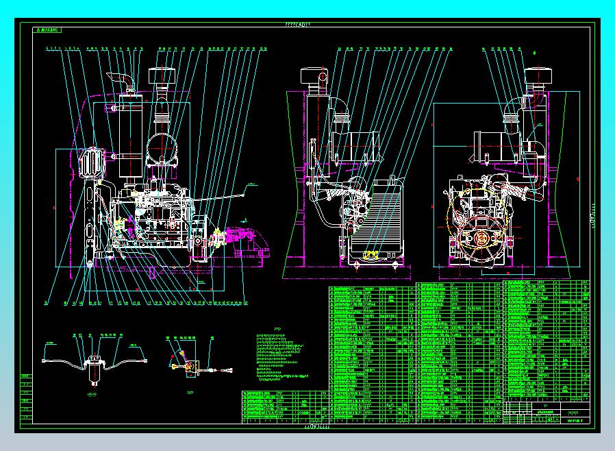
Task: Select the curved exhaust outlet pipe in left view
Action: tap(121, 82)
